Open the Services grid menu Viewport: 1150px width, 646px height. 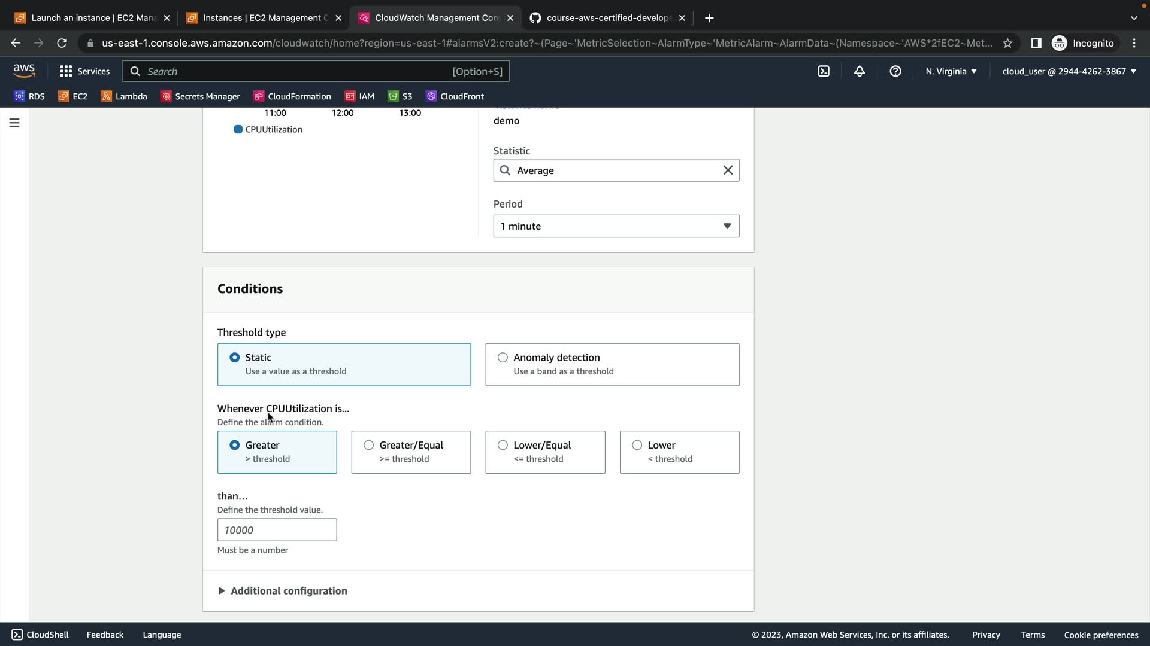[84, 71]
